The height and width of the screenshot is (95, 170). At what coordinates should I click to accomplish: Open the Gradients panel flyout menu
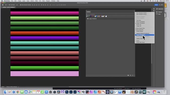134,12
